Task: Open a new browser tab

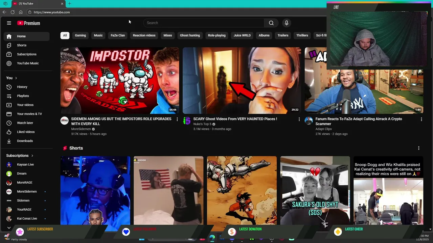Action: pos(69,4)
